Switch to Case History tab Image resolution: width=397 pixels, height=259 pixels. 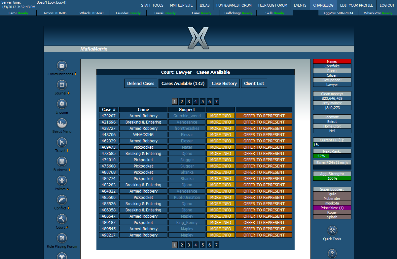tap(224, 83)
